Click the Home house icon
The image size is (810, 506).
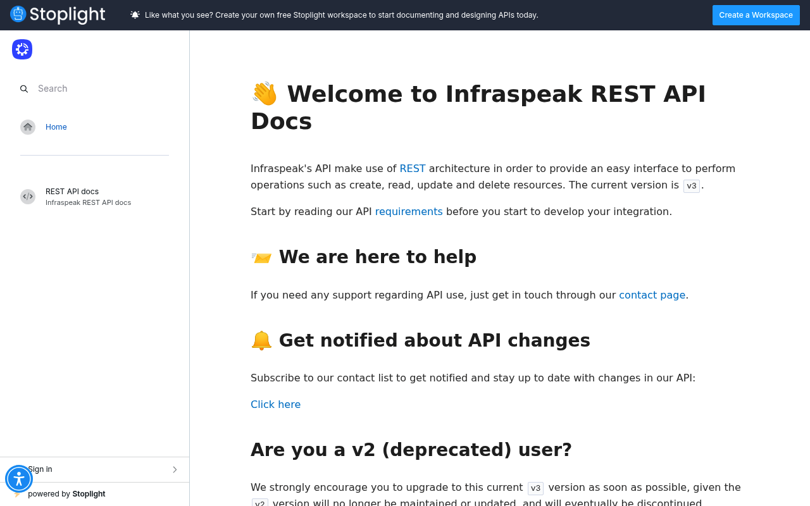pyautogui.click(x=28, y=127)
